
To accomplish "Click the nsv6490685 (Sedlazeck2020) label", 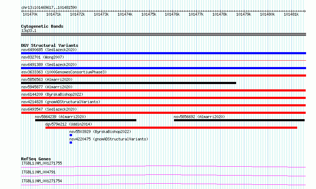I will pos(49,50).
